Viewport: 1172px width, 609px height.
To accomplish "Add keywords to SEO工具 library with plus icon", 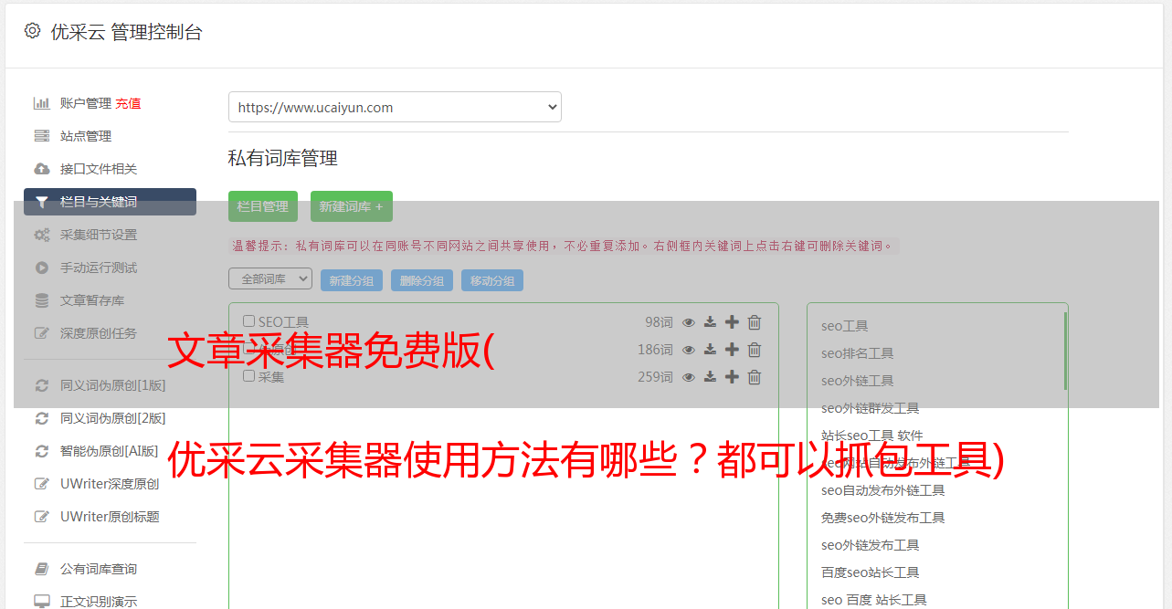I will coord(732,322).
